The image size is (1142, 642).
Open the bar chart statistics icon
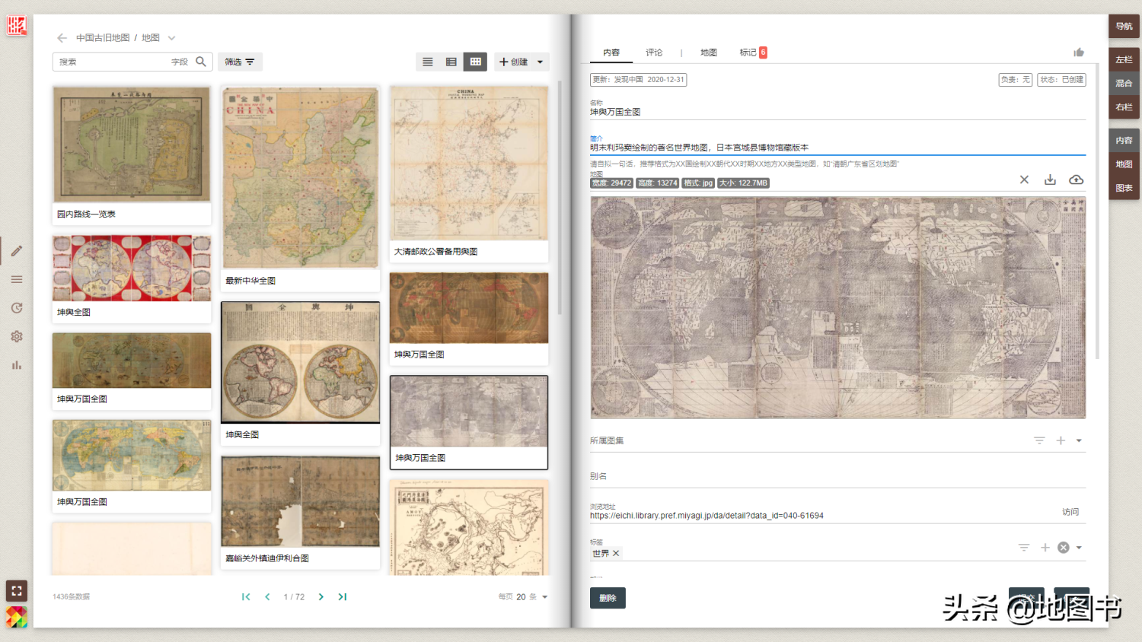[17, 365]
